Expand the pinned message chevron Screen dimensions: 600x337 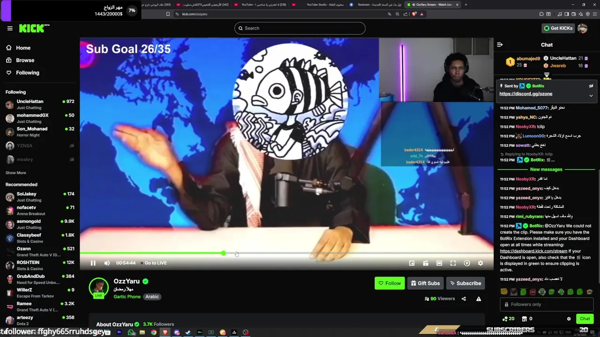coord(591,95)
